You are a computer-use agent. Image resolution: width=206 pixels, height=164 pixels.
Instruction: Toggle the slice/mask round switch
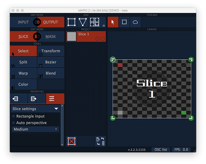[37, 36]
